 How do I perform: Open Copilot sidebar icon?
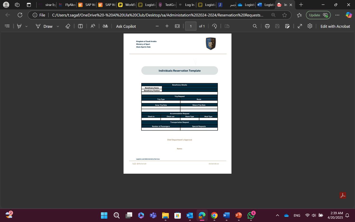coord(349,15)
